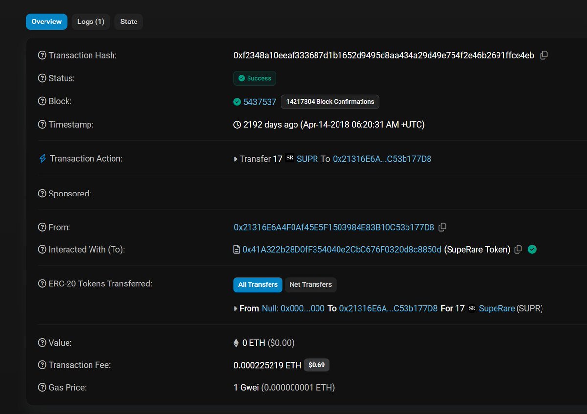Viewport: 587px width, 414px height.
Task: Click help icon beside ERC-20 Tokens Transferred
Action: (x=42, y=283)
